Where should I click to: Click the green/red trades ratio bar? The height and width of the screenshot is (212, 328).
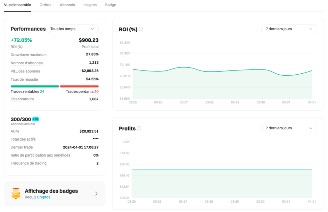click(x=54, y=86)
